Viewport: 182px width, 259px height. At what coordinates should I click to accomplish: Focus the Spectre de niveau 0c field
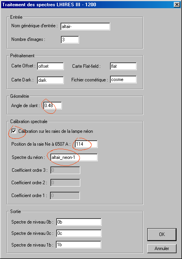79,233
